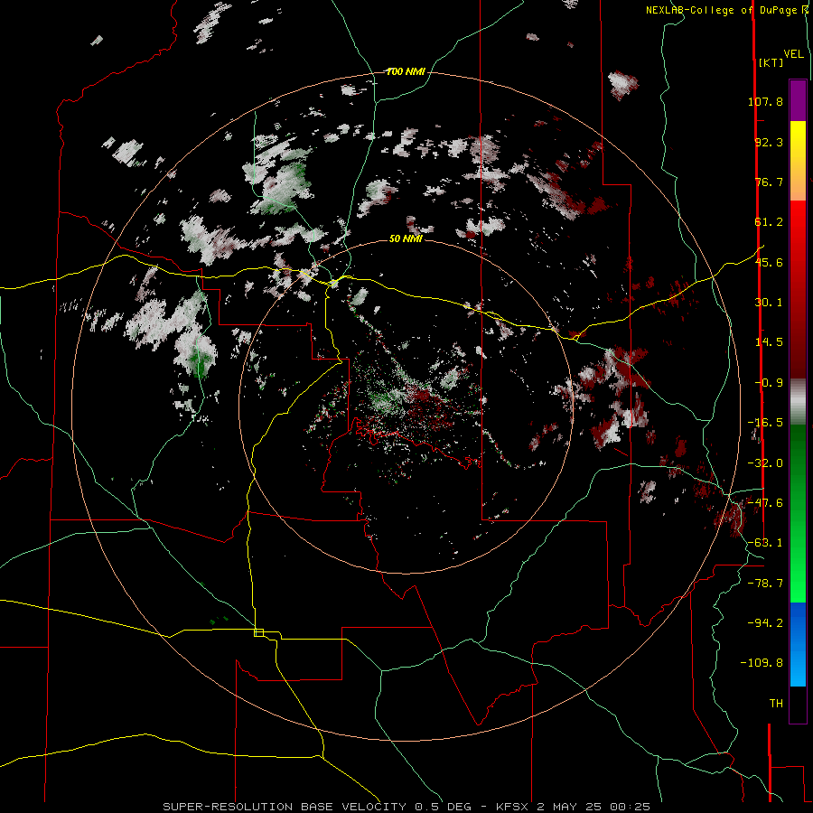Click the -63.1 scale value
Image resolution: width=813 pixels, height=813 pixels.
765,543
